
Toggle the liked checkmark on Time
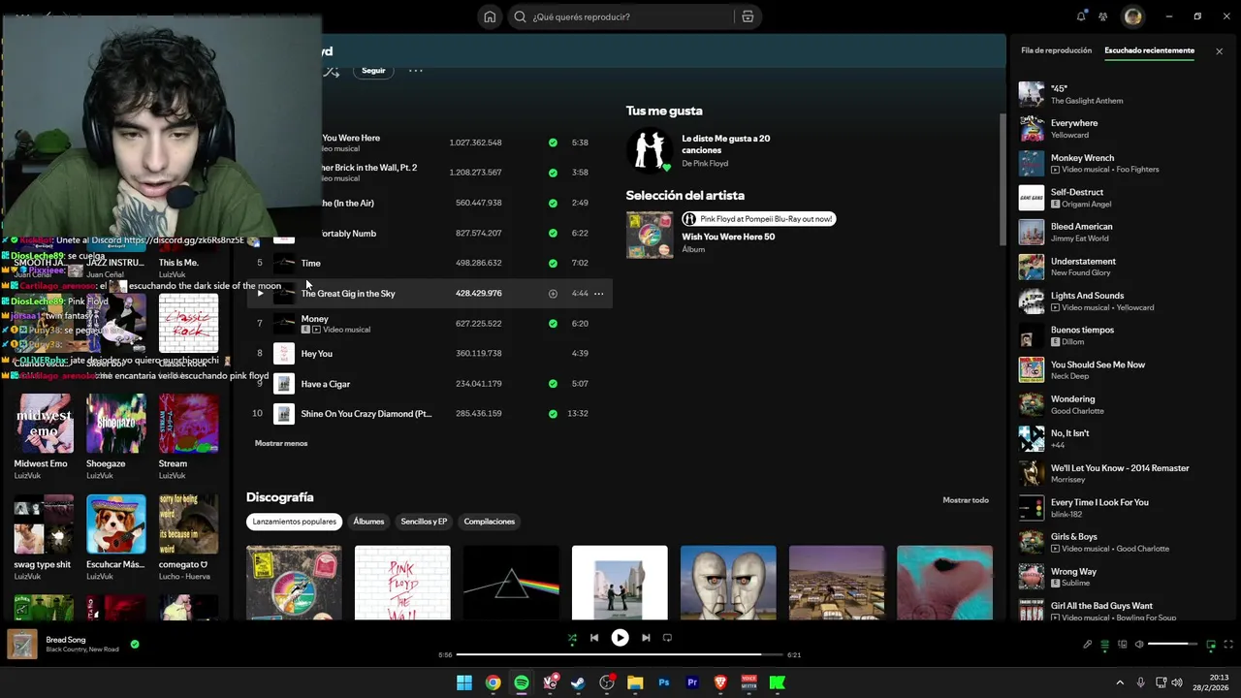pyautogui.click(x=553, y=263)
